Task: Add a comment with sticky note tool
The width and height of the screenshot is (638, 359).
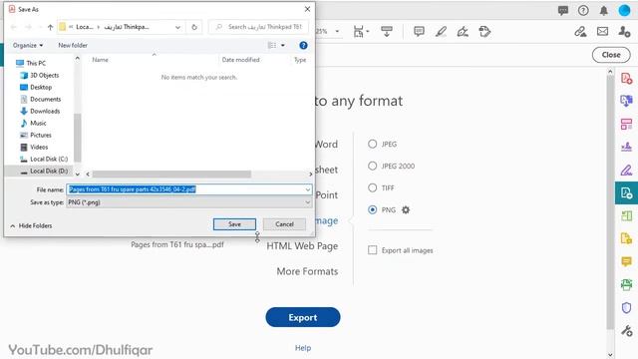Action: pos(419,31)
